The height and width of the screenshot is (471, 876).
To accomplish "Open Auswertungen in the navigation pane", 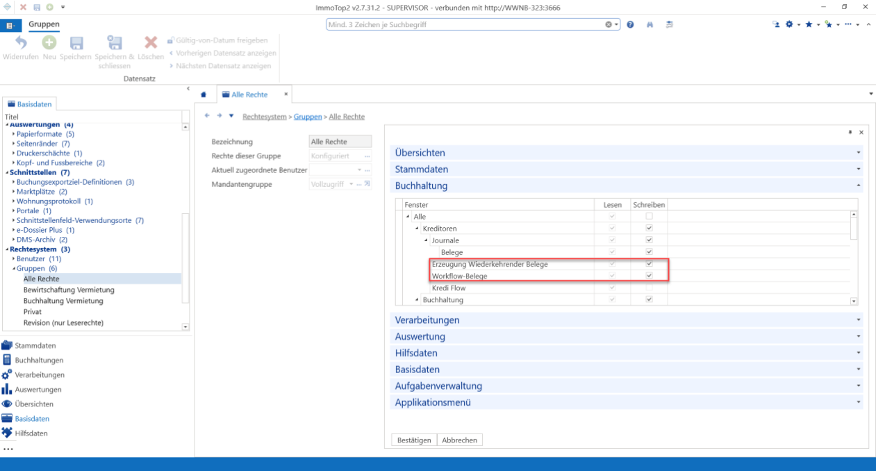I will coord(38,389).
